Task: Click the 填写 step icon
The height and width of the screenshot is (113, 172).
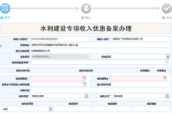Action: tap(5, 8)
